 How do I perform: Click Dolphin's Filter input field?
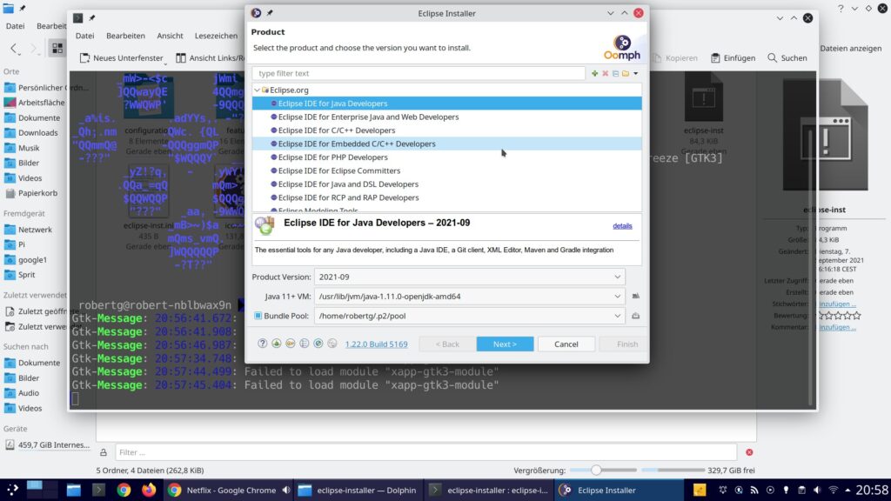pyautogui.click(x=426, y=452)
